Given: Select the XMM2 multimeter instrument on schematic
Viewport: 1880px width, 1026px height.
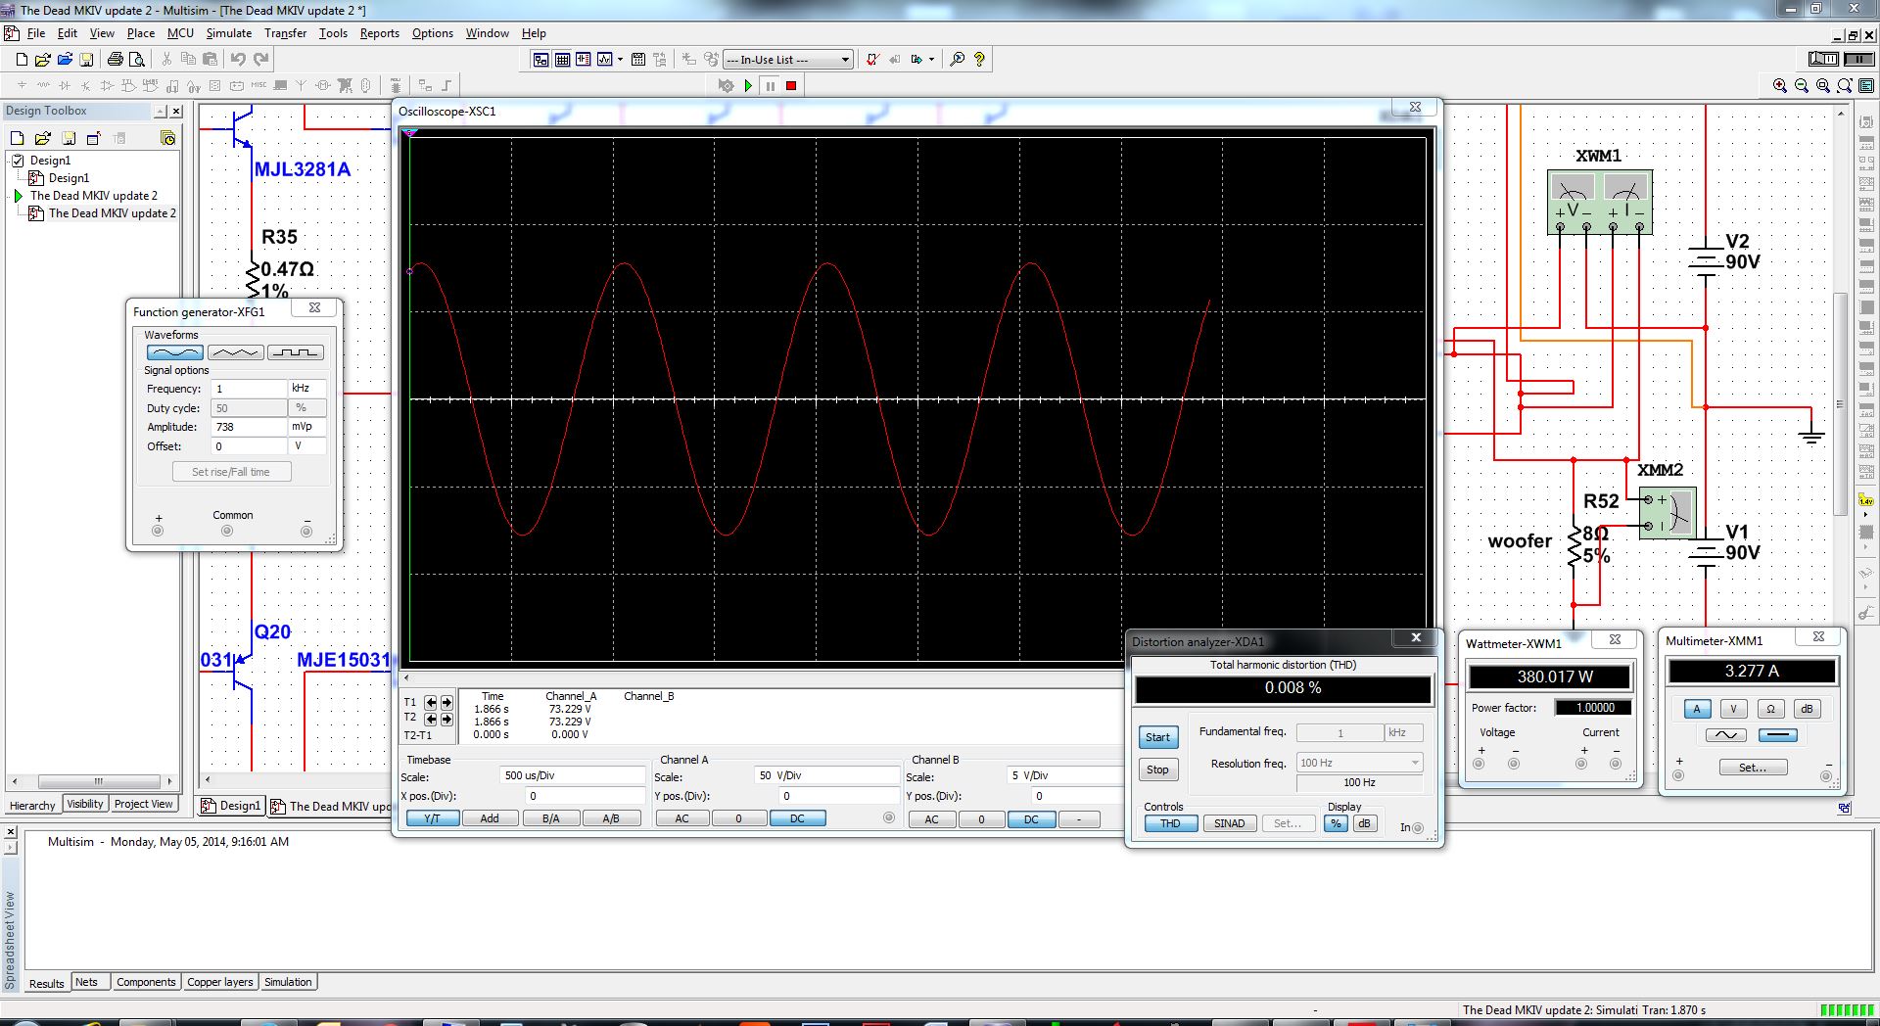Looking at the screenshot, I should click(1668, 513).
